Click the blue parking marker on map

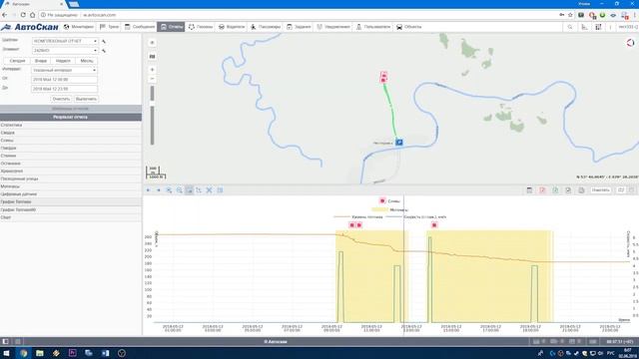(399, 142)
